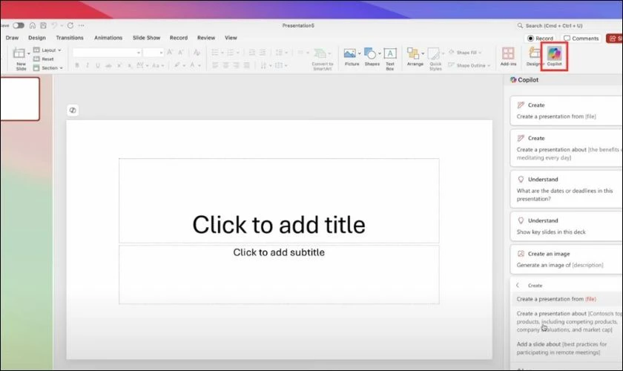Click Reset slide layout
623x371 pixels.
44,59
